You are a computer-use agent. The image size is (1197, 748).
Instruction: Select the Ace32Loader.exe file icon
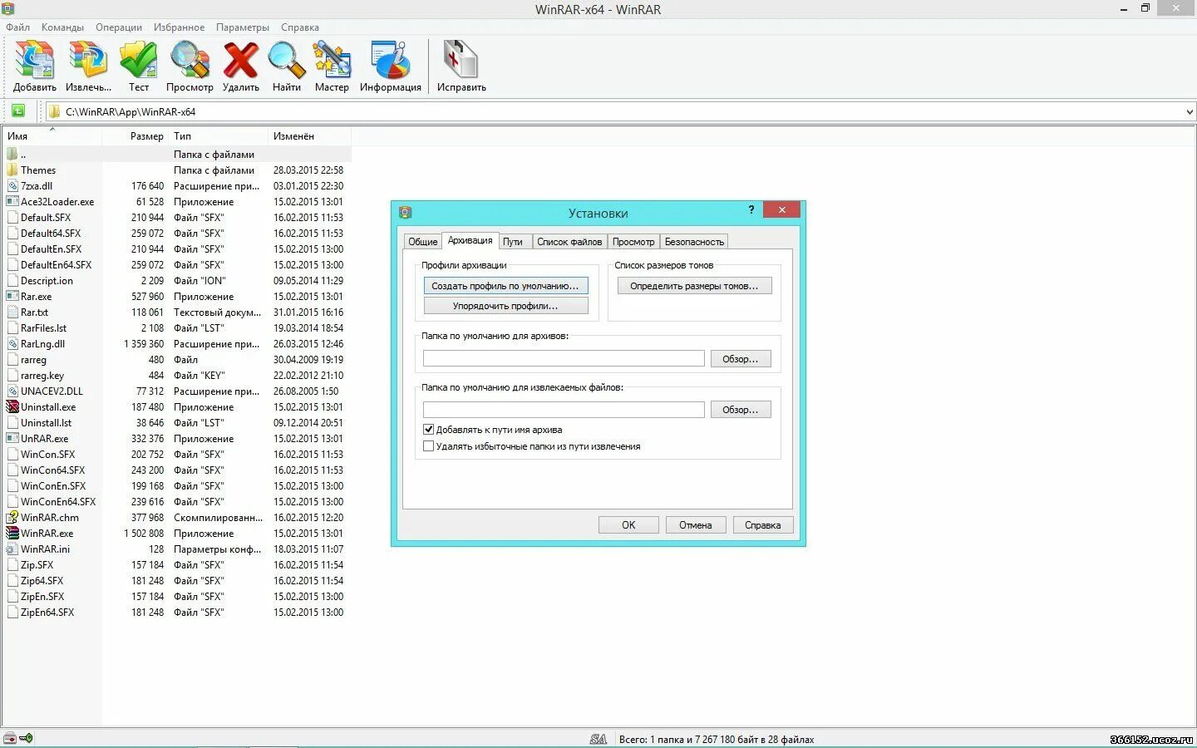12,201
